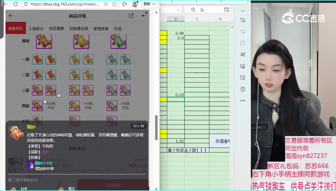336x191 pixels.
Task: Expand the sidebar more options ellipsis
Action: 243,101
